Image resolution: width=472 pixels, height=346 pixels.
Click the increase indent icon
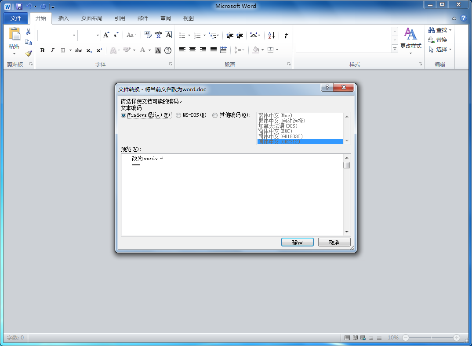pyautogui.click(x=240, y=35)
